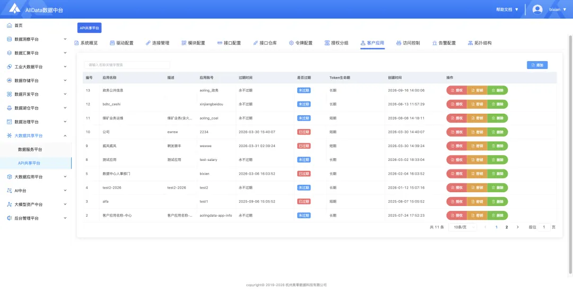Viewport: 573px width, 291px height.
Task: Click 删除 for alfa row
Action: pyautogui.click(x=498, y=201)
